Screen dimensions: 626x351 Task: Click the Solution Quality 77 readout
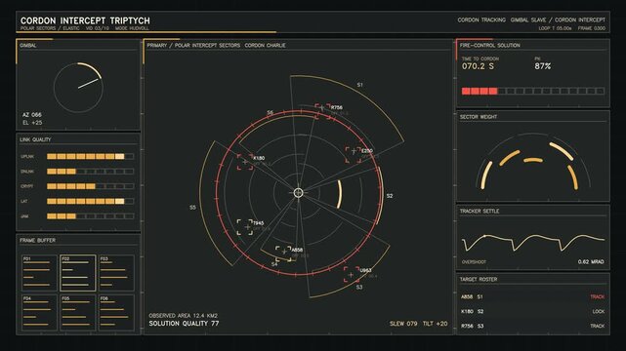[x=184, y=324]
